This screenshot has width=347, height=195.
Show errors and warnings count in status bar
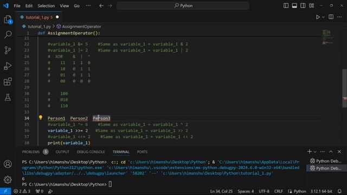point(22,191)
